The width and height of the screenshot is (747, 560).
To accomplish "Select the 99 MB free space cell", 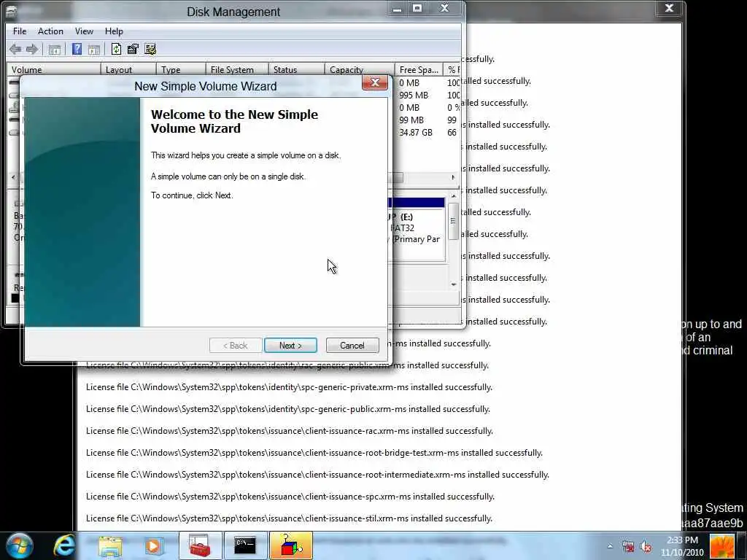I will point(411,120).
